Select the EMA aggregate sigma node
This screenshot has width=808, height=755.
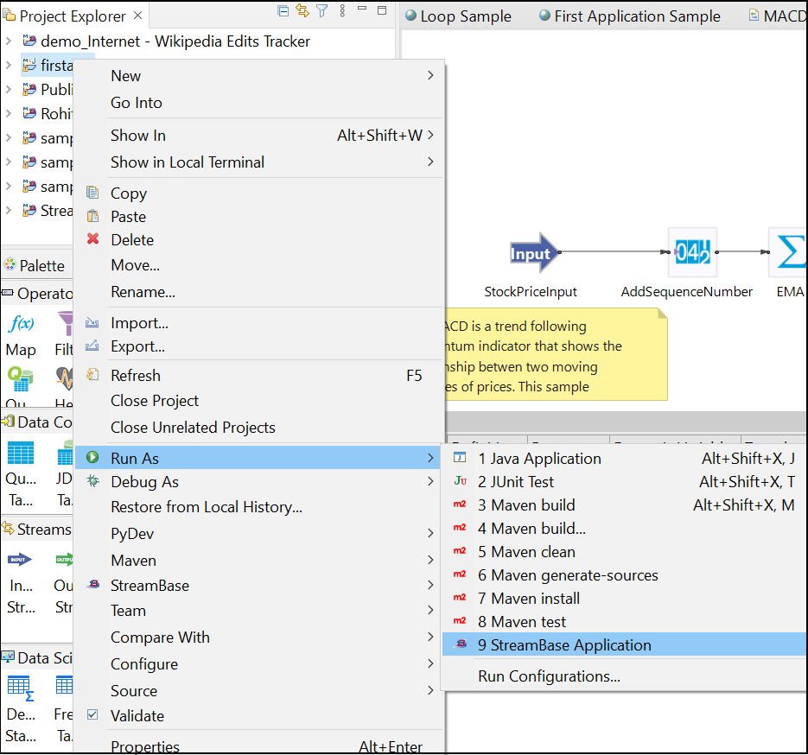[x=787, y=253]
